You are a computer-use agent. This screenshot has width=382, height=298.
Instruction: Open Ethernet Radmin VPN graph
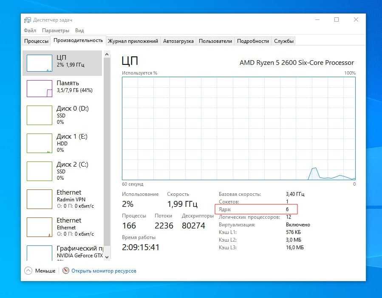coord(40,199)
